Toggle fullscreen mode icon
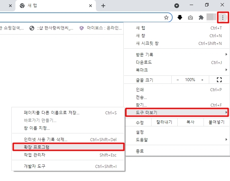The height and width of the screenshot is (181, 230). (x=219, y=80)
